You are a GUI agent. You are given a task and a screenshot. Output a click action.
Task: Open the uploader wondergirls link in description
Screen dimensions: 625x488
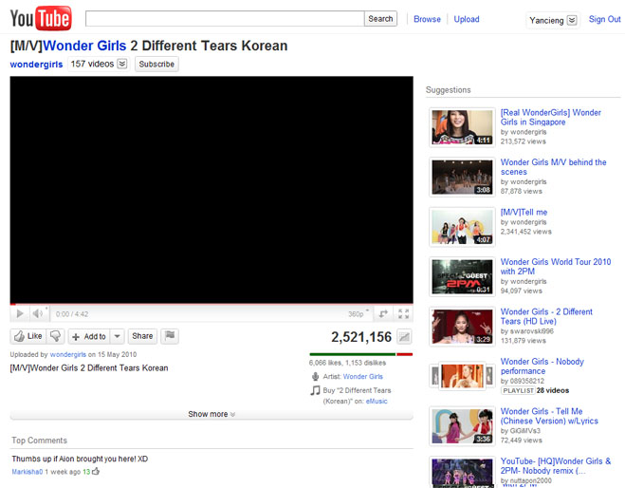click(68, 354)
